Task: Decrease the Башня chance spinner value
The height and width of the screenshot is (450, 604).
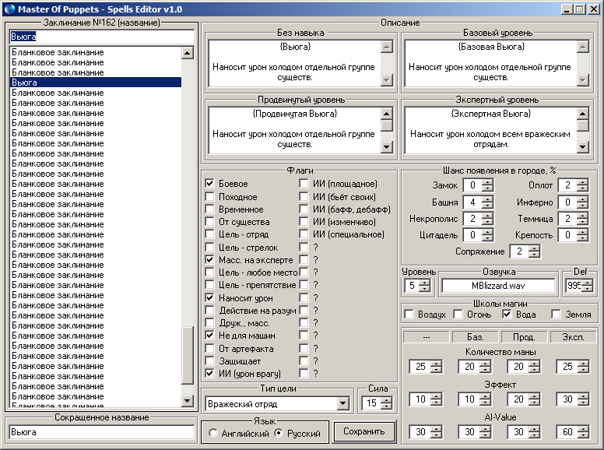Action: pos(488,206)
